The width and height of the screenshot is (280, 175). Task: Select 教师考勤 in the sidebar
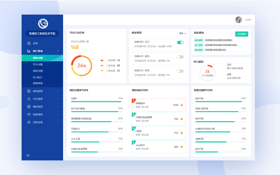click(42, 58)
